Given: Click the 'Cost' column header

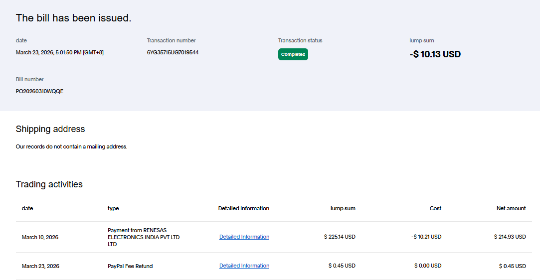Looking at the screenshot, I should [x=435, y=208].
